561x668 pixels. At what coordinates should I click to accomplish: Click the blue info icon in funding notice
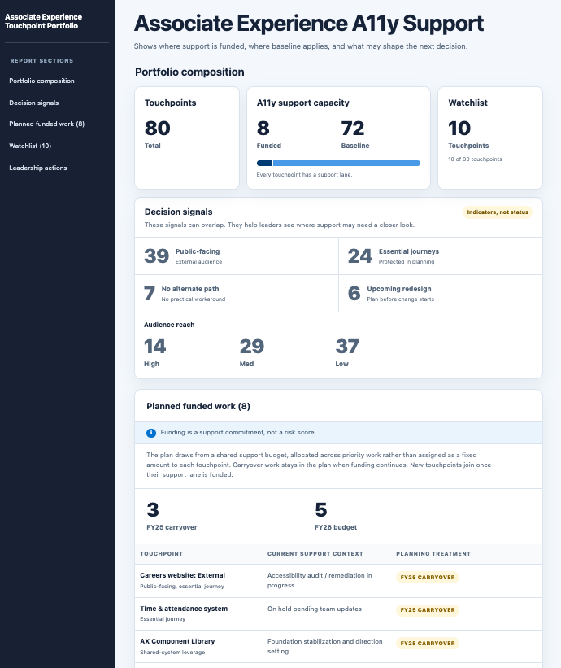coord(151,433)
